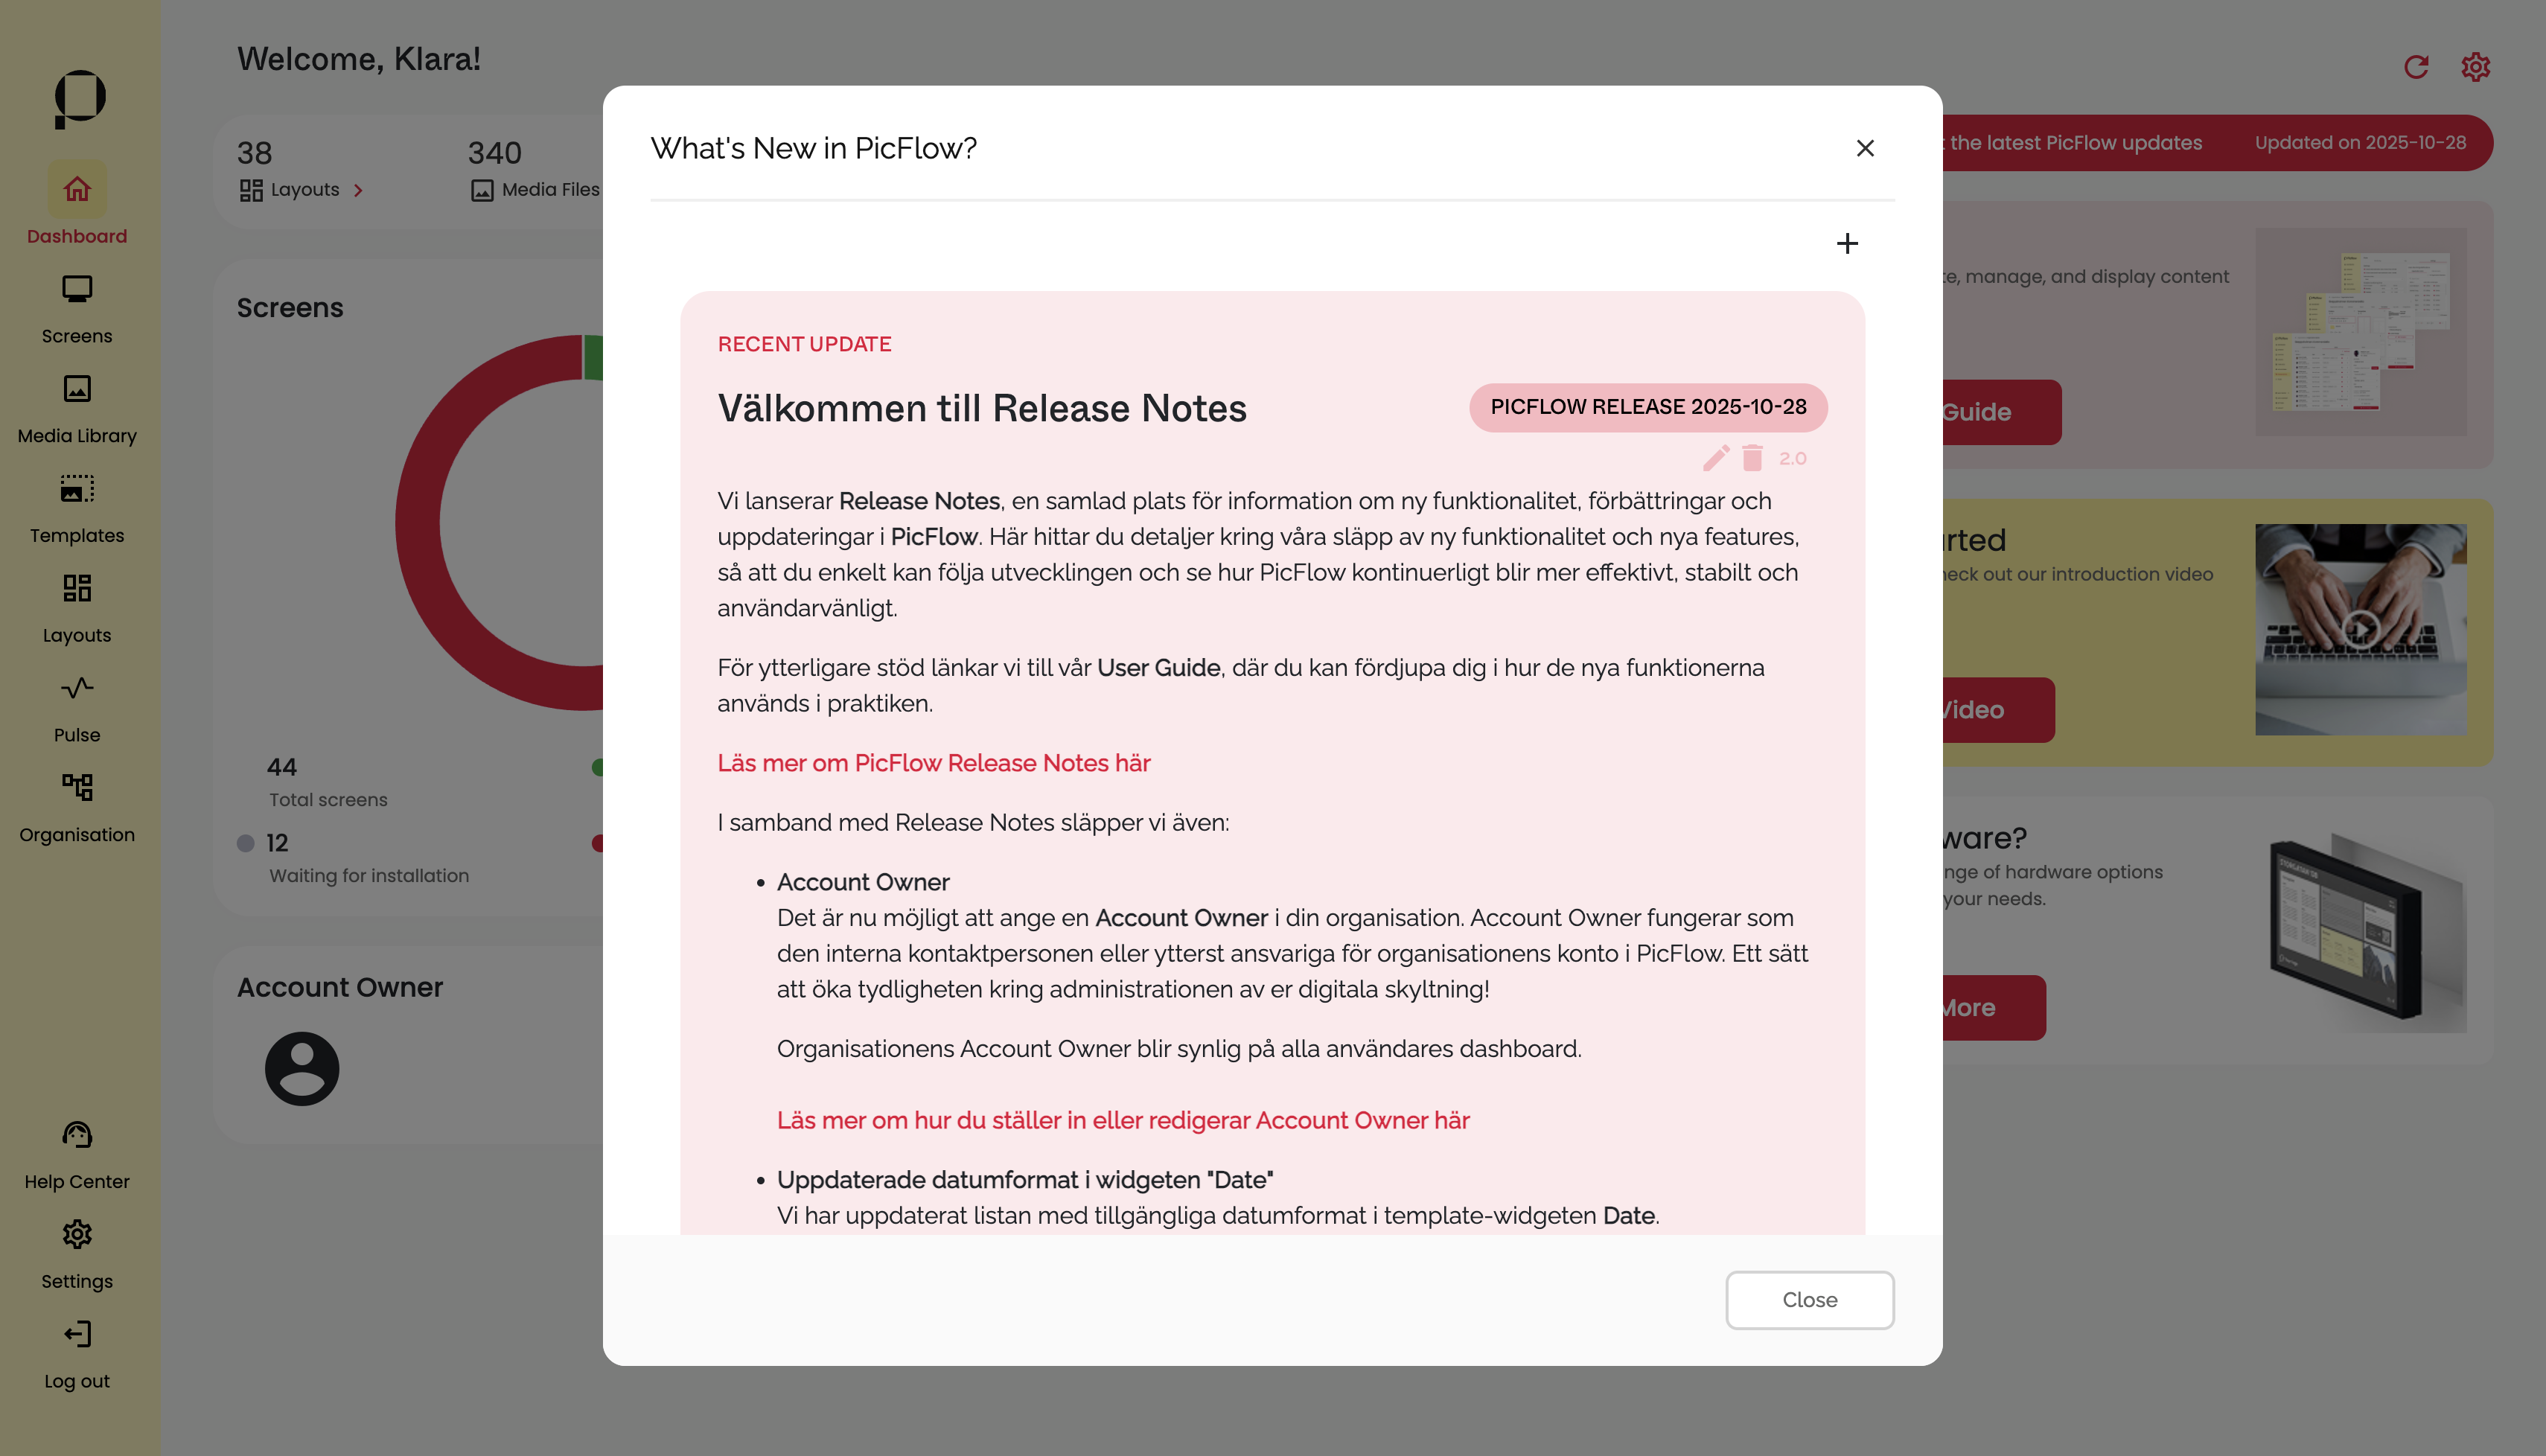Close dialog with X icon
The height and width of the screenshot is (1456, 2546).
[x=1864, y=148]
